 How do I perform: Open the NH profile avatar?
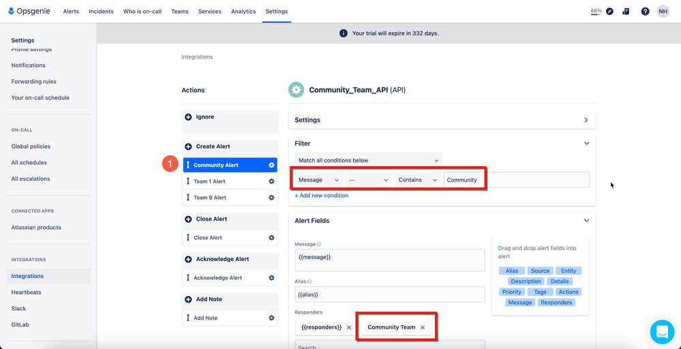[663, 12]
